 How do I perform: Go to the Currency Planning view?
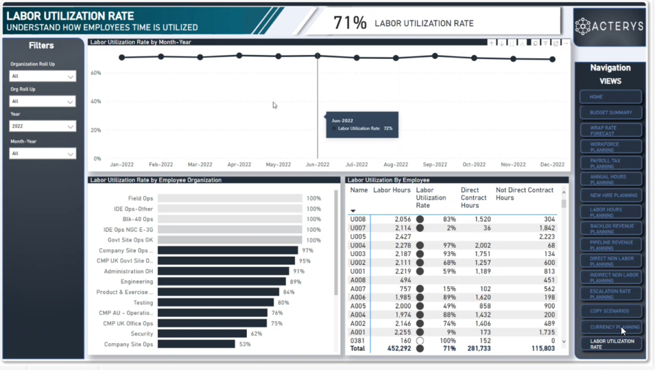coord(610,327)
